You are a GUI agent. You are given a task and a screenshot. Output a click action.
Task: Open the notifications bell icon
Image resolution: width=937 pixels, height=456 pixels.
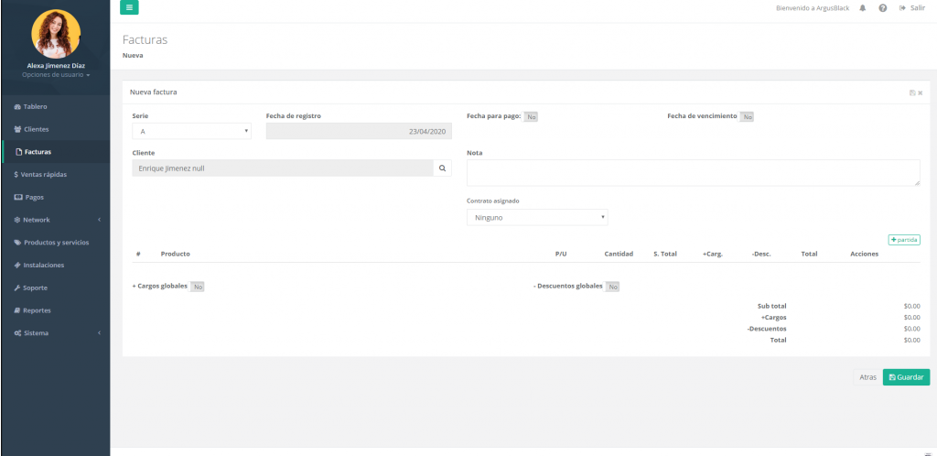(863, 7)
